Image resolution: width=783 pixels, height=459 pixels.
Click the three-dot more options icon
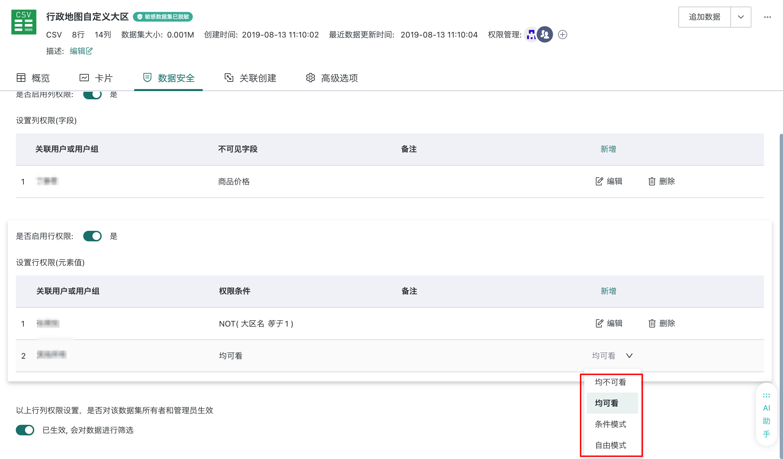point(767,17)
